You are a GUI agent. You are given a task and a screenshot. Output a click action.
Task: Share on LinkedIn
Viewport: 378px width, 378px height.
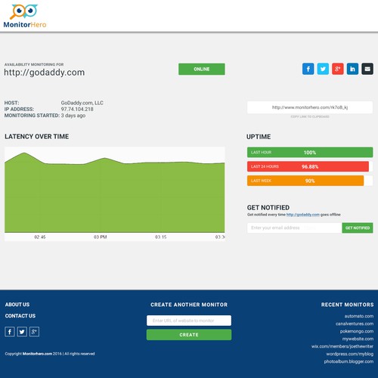[x=352, y=69]
